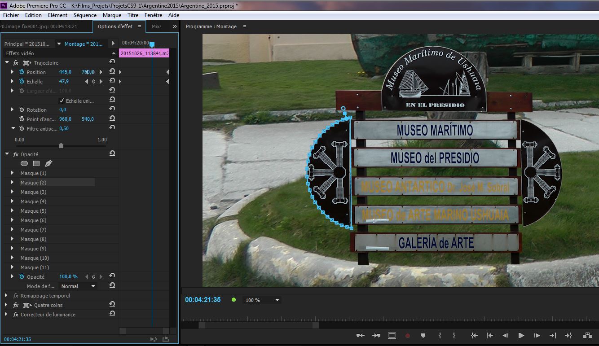Step back one frame

tap(506, 335)
